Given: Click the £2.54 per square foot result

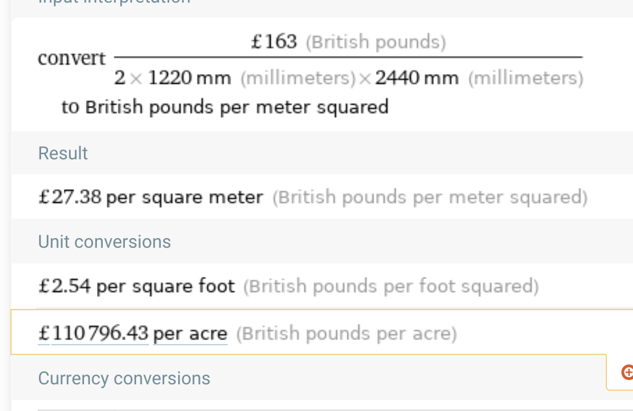Looking at the screenshot, I should point(137,286).
